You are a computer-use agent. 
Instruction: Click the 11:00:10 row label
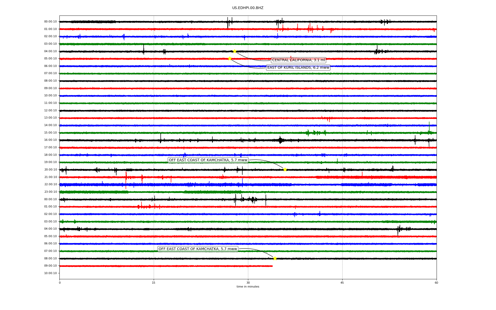(x=50, y=103)
